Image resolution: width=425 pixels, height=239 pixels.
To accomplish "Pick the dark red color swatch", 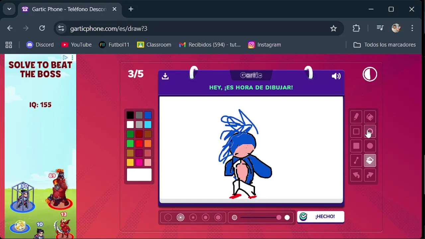I will [x=139, y=134].
